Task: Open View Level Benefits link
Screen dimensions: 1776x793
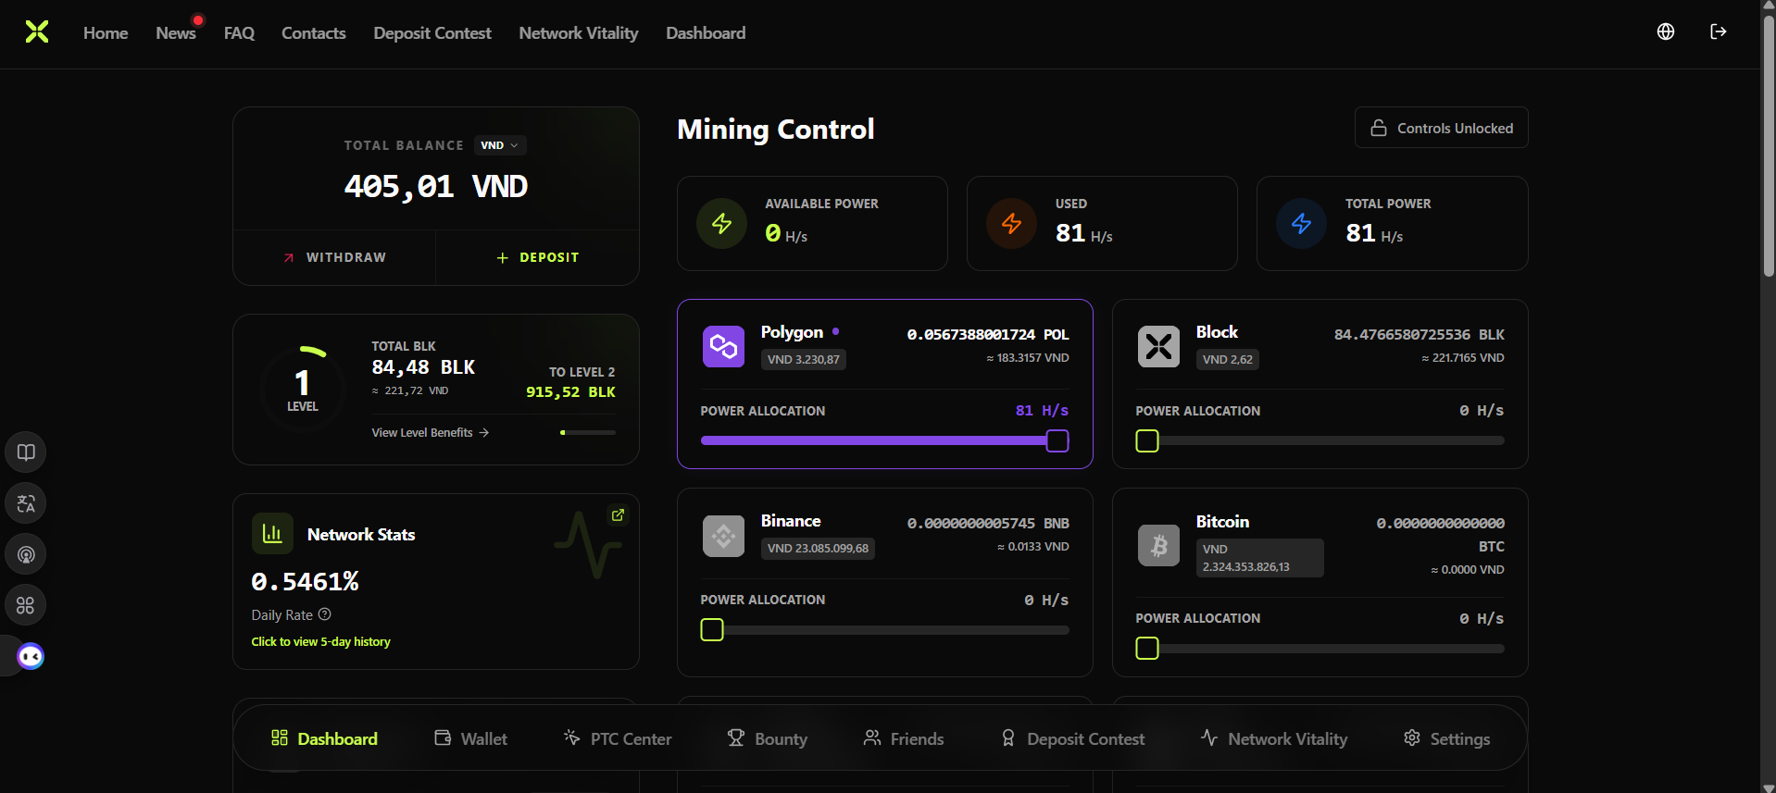Action: (431, 432)
